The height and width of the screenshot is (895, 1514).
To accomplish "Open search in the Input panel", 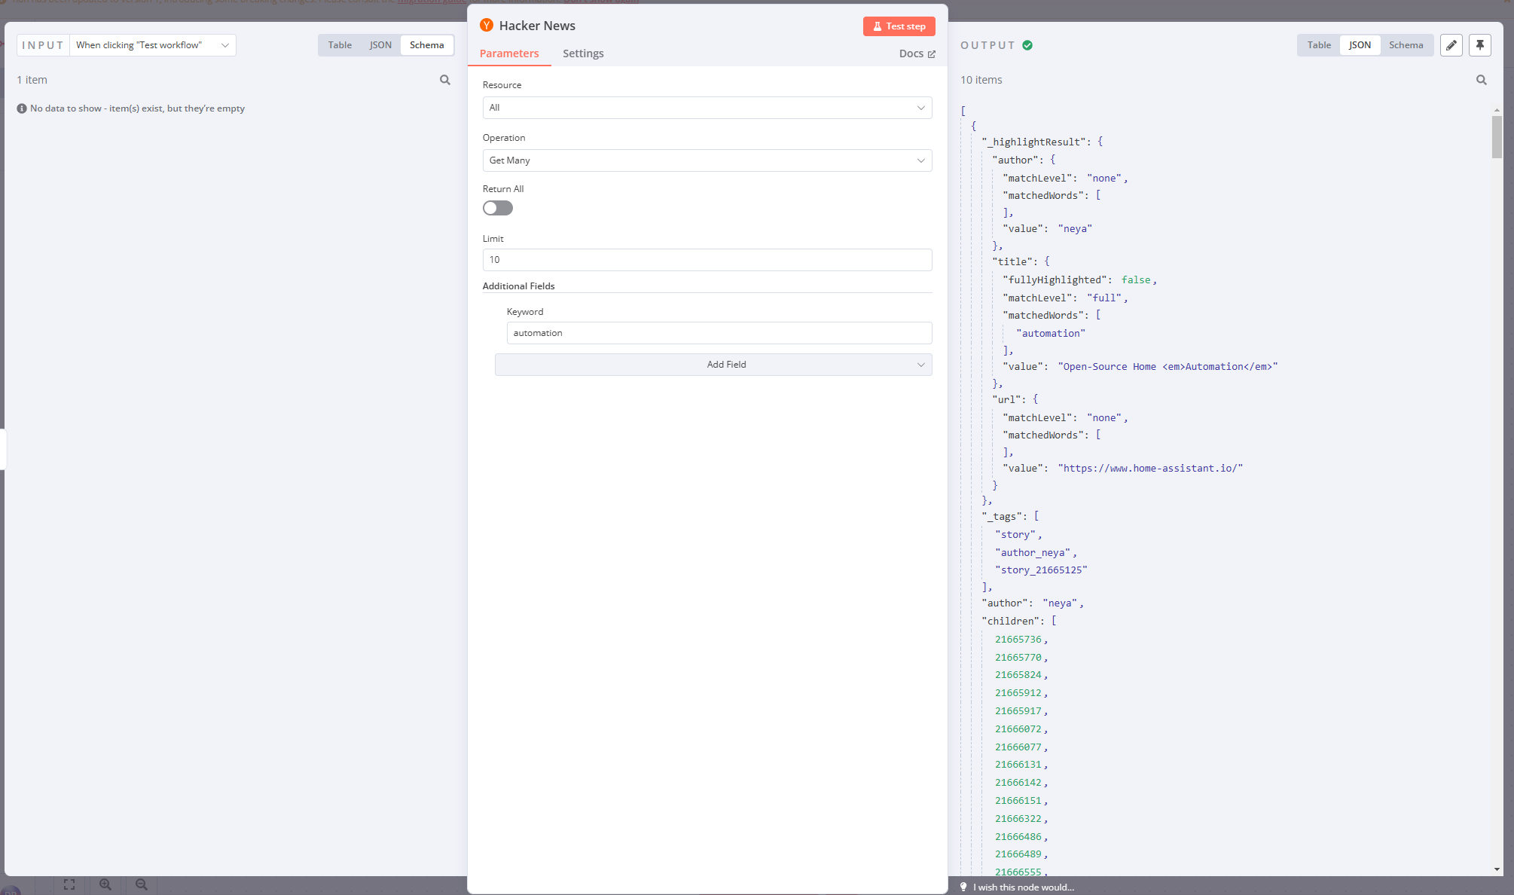I will [x=445, y=80].
